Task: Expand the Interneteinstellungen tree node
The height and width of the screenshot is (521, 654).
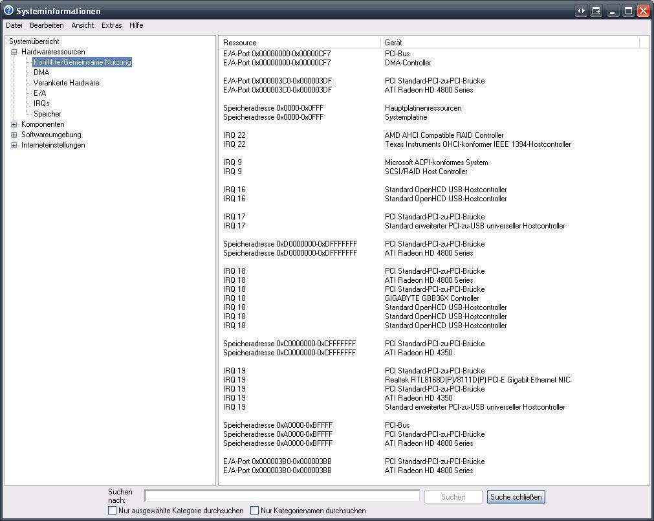Action: point(14,145)
